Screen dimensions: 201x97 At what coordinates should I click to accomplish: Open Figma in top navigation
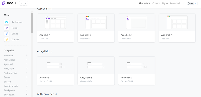[165, 3]
